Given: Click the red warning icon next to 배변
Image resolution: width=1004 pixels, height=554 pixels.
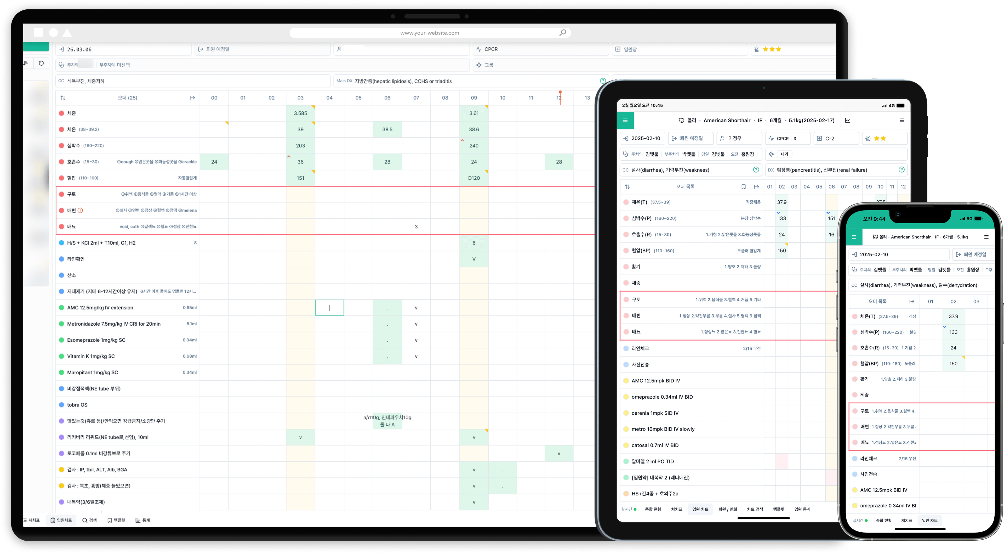Looking at the screenshot, I should 80,211.
